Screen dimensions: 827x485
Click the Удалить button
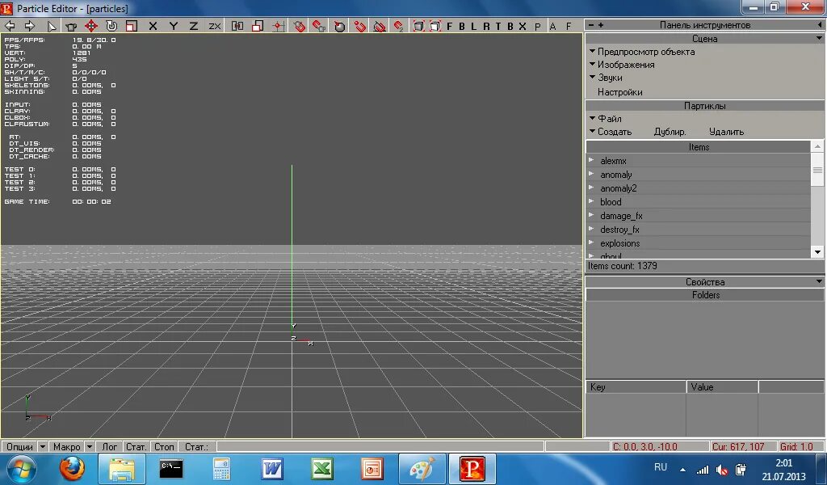coord(726,132)
